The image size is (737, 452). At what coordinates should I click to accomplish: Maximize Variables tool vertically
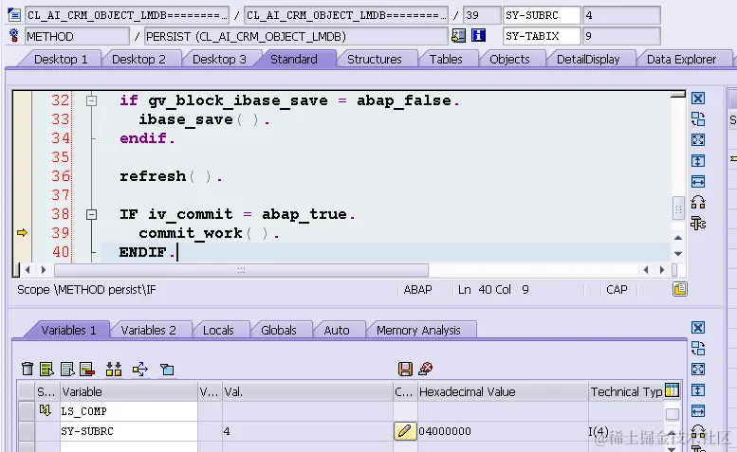pyautogui.click(x=698, y=390)
